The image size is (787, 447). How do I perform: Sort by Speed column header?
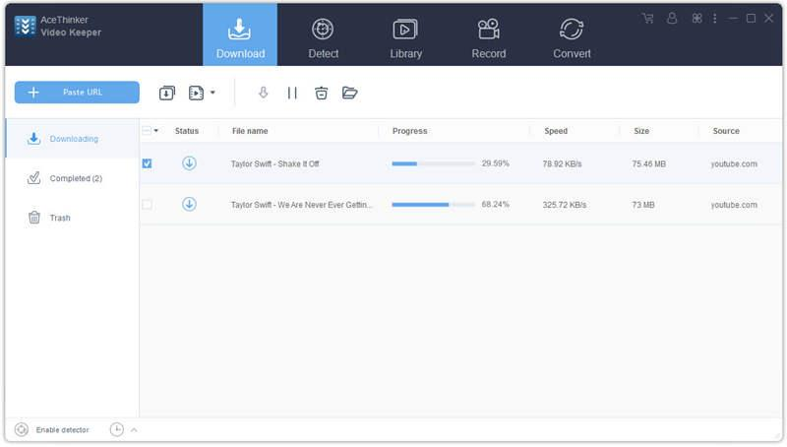tap(556, 131)
